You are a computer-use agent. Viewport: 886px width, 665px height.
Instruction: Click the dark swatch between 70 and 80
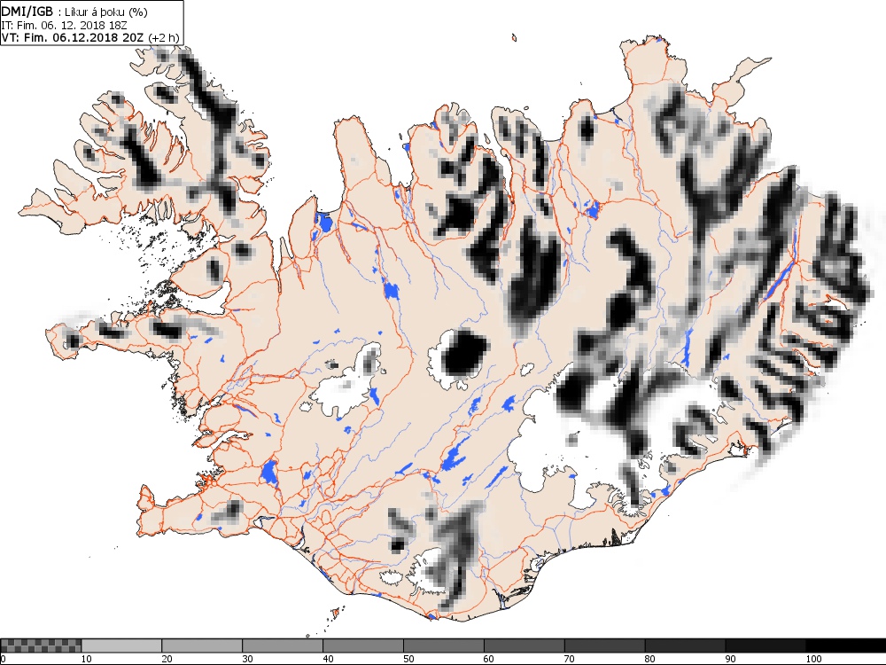coord(604,645)
